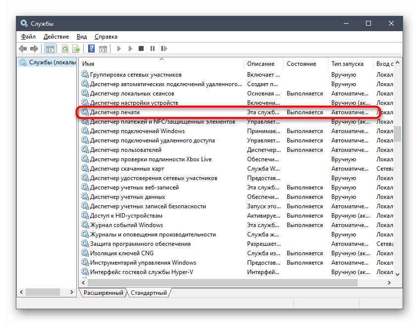Click the Службы title bar gear icon

pyautogui.click(x=24, y=23)
